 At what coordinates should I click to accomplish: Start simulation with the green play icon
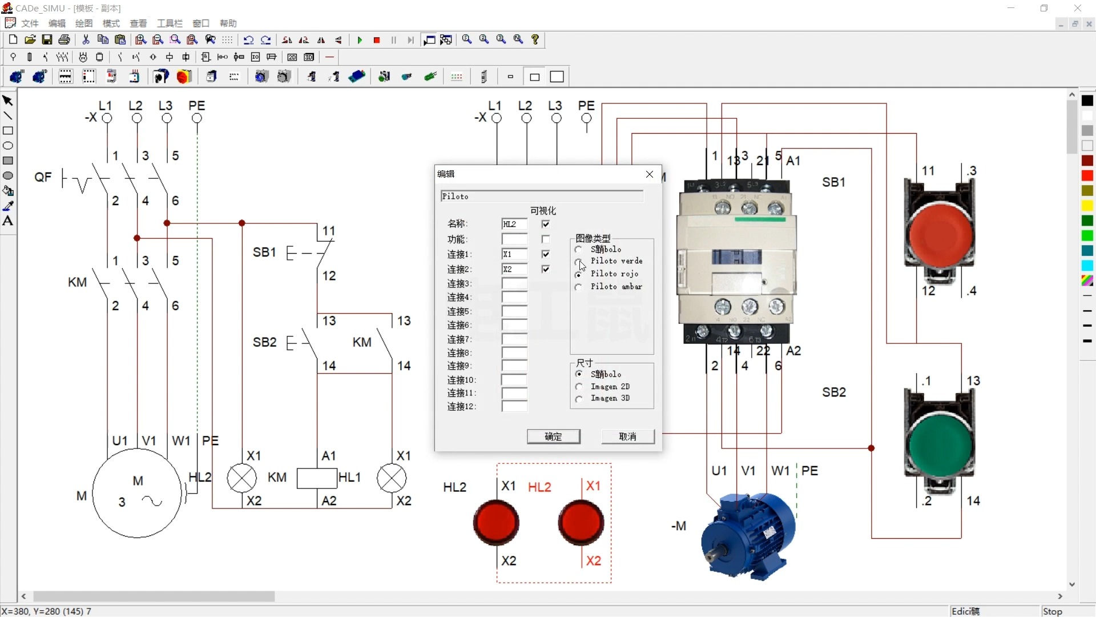360,40
